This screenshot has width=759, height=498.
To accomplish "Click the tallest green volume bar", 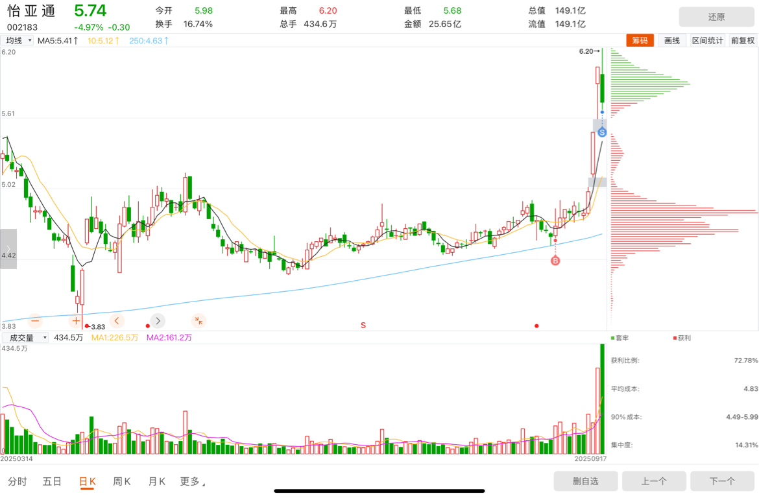I will click(603, 399).
